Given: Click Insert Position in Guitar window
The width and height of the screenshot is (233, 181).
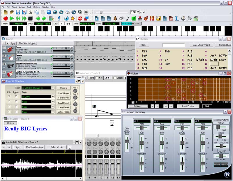Looking at the screenshot, I should coord(188,106).
